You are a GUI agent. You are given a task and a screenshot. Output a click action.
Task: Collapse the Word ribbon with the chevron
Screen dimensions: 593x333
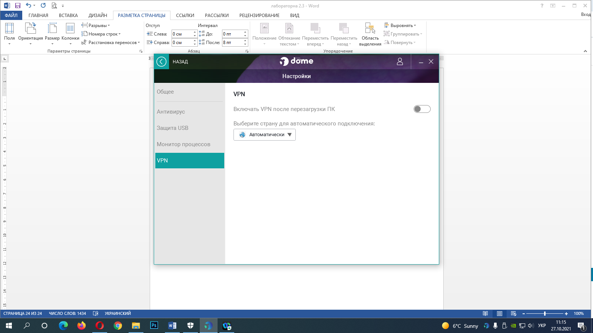(585, 51)
